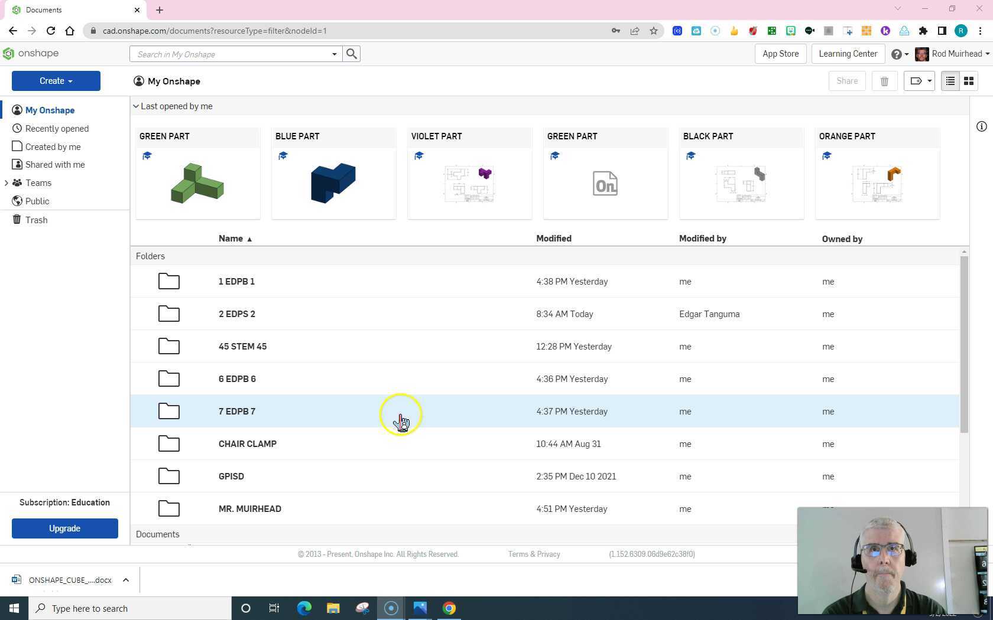993x620 pixels.
Task: Open the Learning Center
Action: coord(848,54)
